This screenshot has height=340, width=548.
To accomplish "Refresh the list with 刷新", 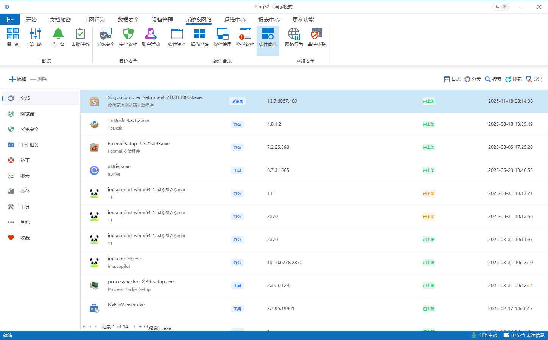I will point(514,79).
